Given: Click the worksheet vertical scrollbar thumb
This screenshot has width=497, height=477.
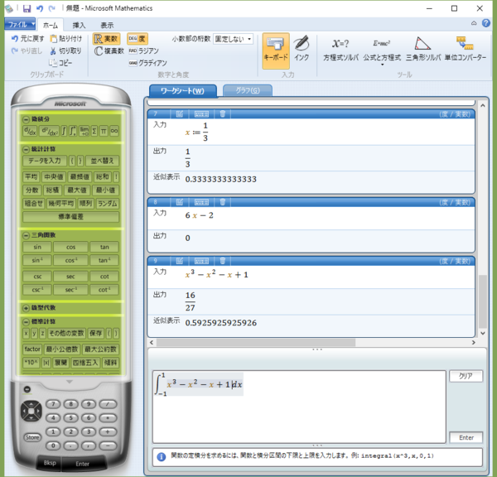Looking at the screenshot, I should coord(483,301).
